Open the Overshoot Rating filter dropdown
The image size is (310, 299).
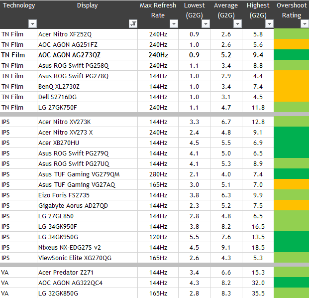coord(304,23)
